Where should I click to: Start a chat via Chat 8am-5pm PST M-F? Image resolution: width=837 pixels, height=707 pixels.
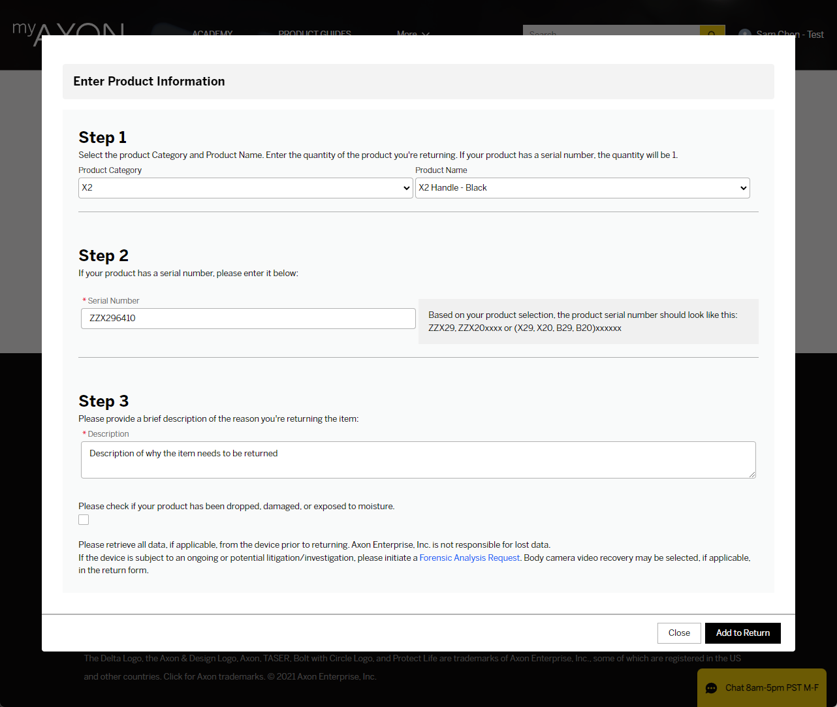coord(771,688)
